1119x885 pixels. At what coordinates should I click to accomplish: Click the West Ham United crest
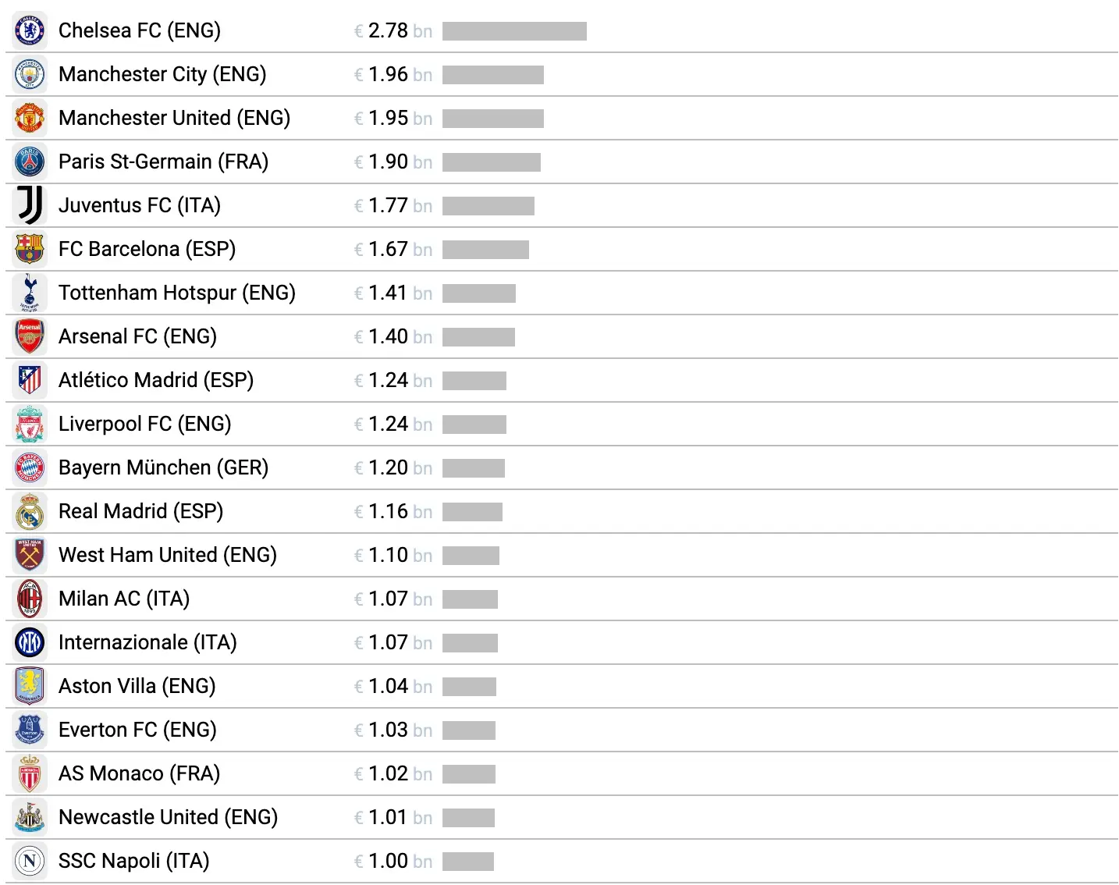(30, 555)
